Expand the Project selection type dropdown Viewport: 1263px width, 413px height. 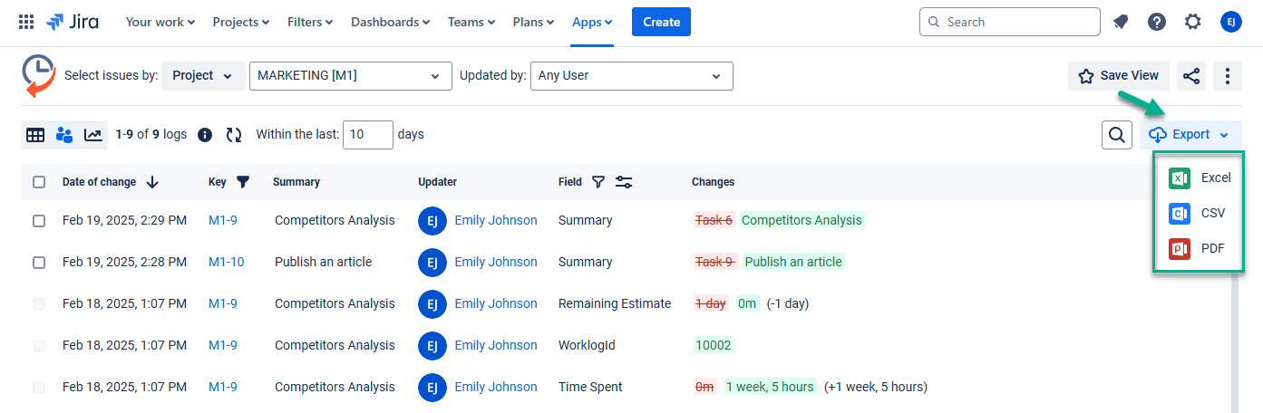[203, 76]
